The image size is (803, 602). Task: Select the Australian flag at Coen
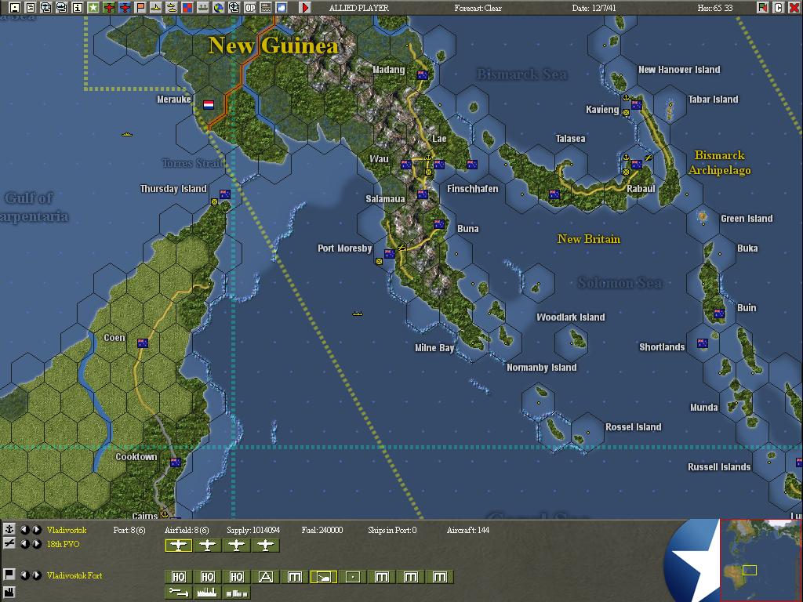tap(143, 343)
